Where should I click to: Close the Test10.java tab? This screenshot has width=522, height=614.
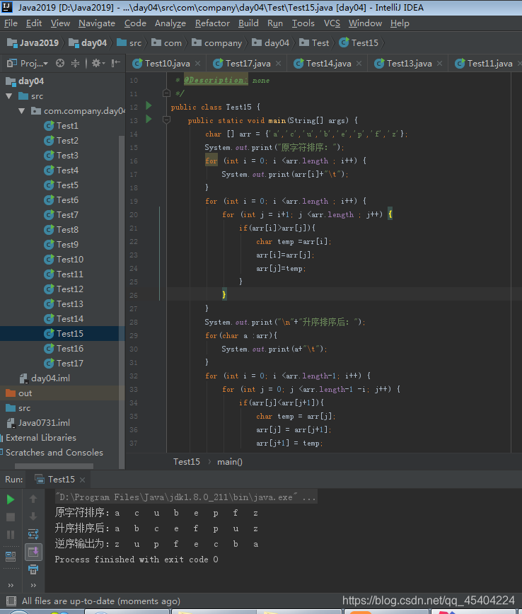(198, 63)
